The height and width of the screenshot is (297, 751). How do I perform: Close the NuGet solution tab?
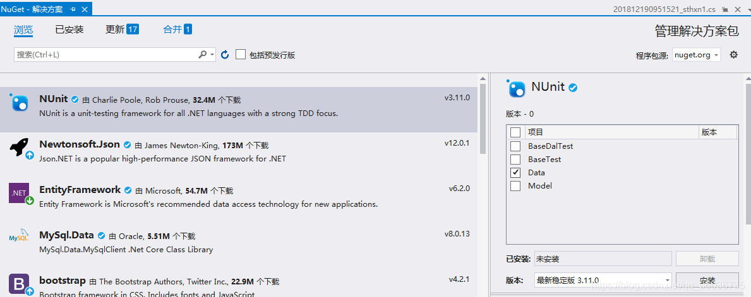[x=85, y=9]
